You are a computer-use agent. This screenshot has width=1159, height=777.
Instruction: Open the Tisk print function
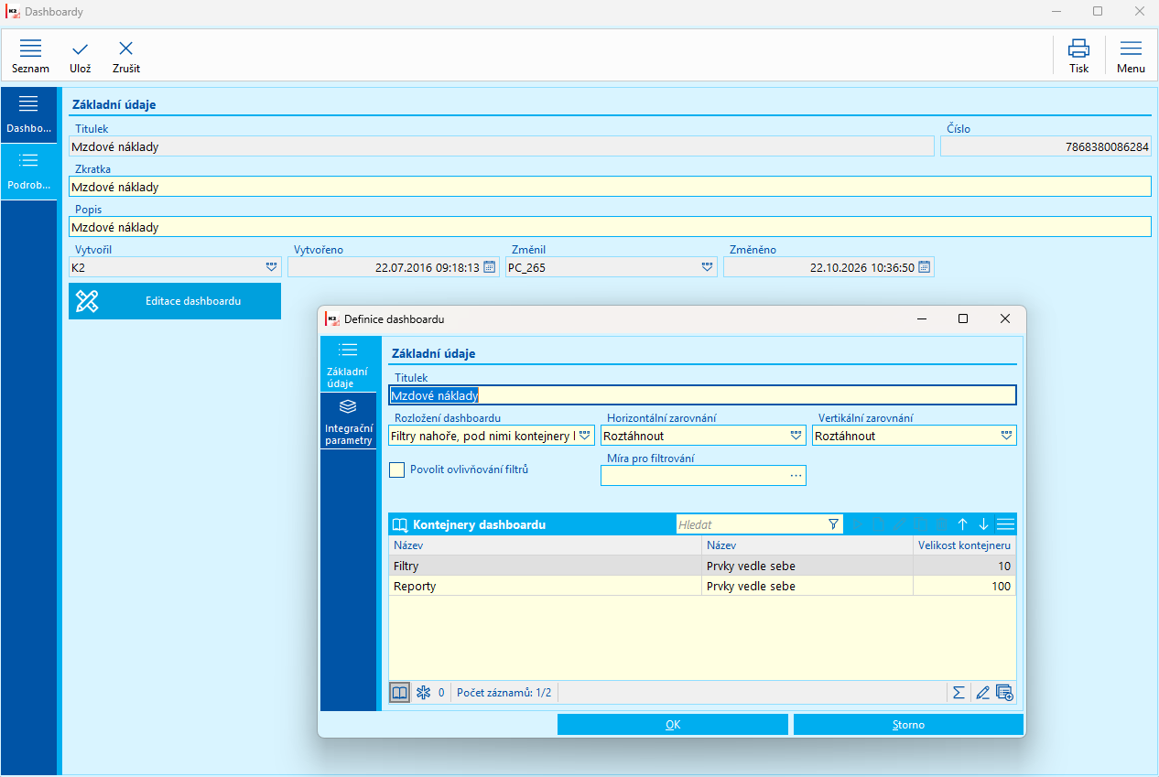click(1079, 56)
